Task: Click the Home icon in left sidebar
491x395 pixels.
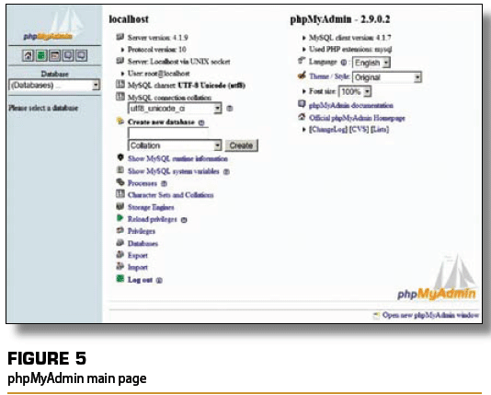Action: click(28, 55)
